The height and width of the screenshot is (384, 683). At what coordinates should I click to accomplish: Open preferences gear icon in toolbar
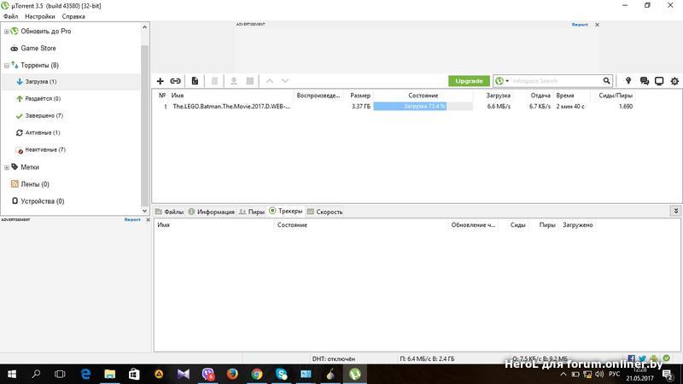(674, 81)
